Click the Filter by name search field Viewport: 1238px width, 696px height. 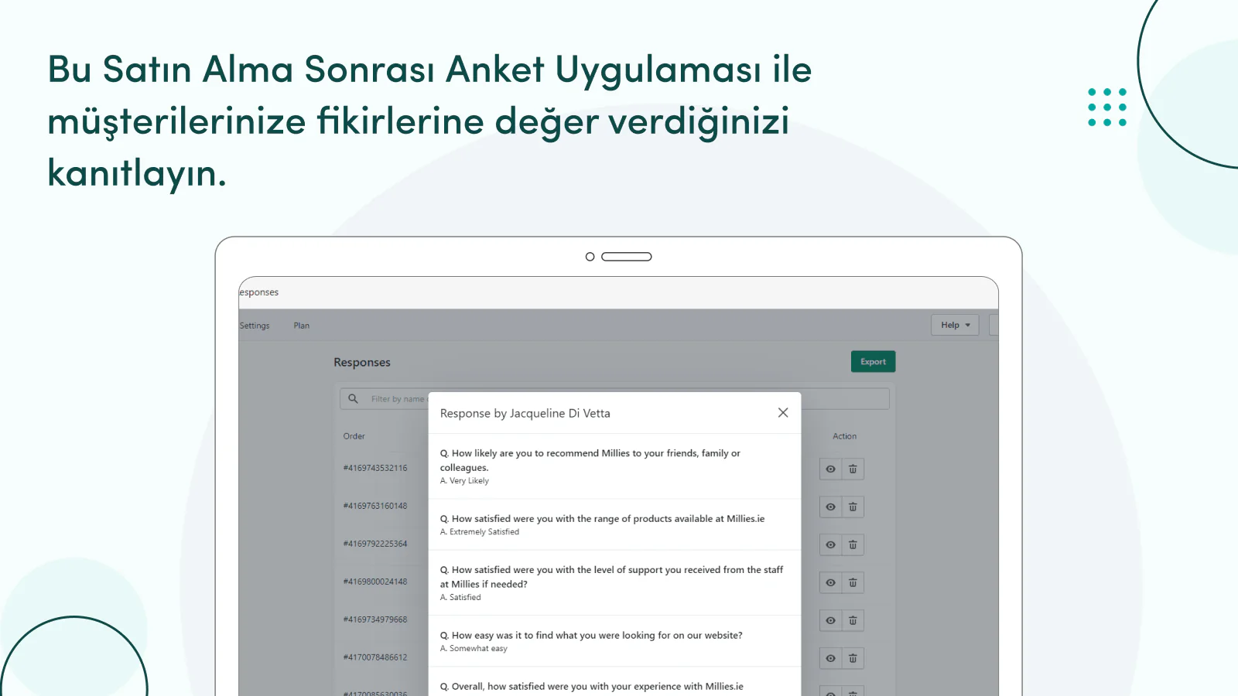pyautogui.click(x=615, y=399)
